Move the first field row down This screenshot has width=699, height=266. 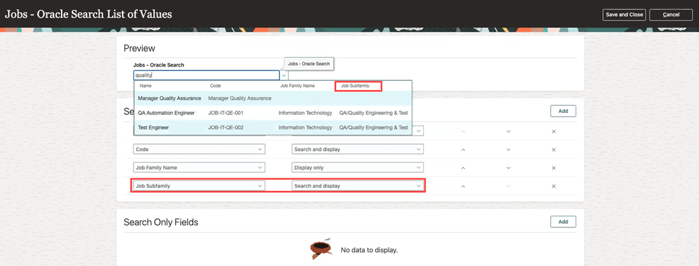508,131
